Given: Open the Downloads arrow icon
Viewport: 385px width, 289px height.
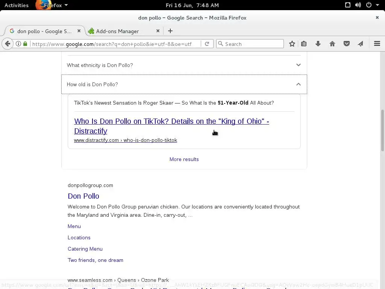Looking at the screenshot, I should 318,44.
